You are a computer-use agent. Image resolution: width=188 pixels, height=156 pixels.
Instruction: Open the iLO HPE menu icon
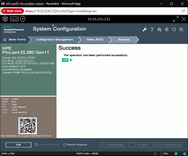5,19
